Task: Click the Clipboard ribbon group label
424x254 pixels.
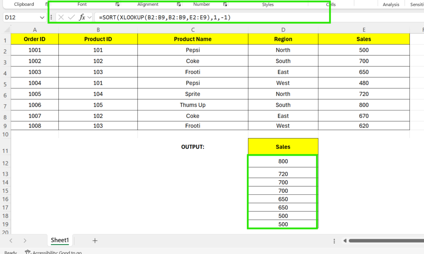Action: tap(24, 4)
